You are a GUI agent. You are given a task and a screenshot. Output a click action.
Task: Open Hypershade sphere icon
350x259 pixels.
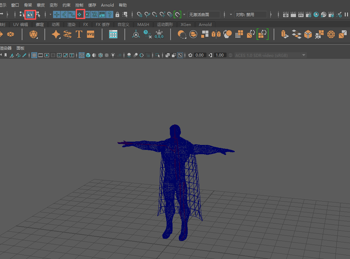tap(316, 15)
